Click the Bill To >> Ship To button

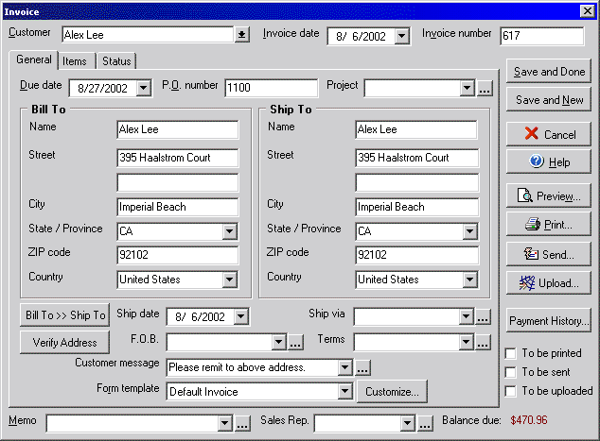pos(65,315)
